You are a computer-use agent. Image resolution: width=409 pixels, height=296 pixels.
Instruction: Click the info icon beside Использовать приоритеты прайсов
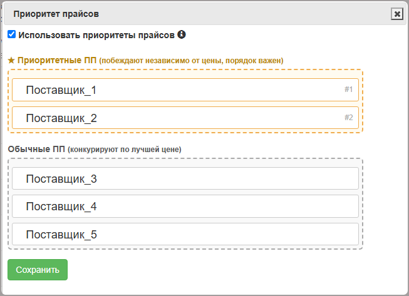[x=182, y=34]
